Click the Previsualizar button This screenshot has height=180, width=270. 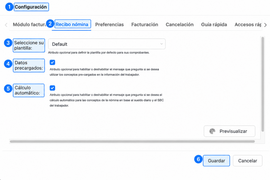coord(230,131)
